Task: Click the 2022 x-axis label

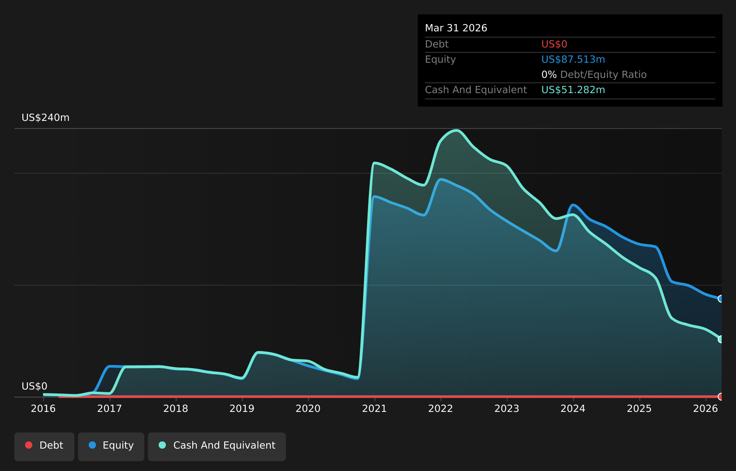Action: click(x=441, y=408)
